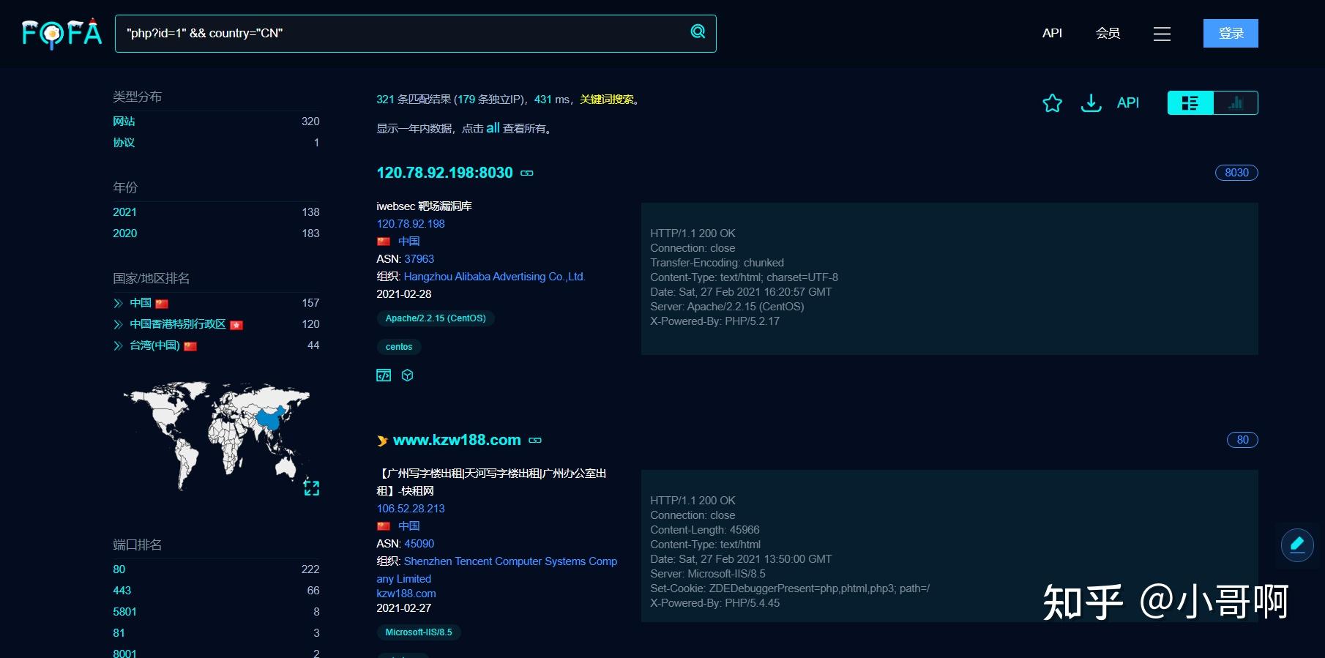Open result 120.78.92.198:8030

click(x=444, y=173)
